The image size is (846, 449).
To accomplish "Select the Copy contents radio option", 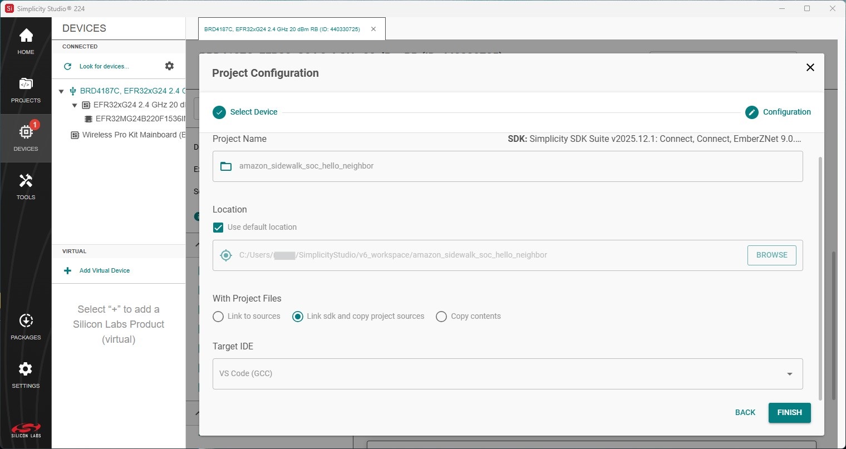I will [441, 317].
